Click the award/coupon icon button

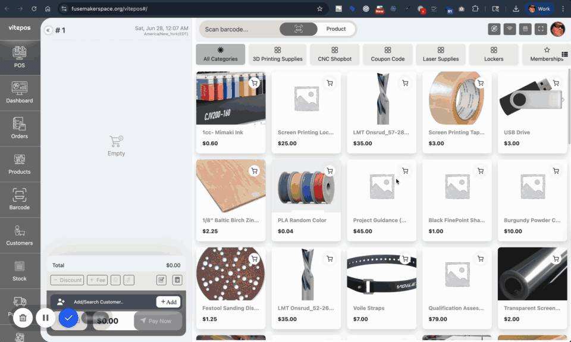point(115,280)
